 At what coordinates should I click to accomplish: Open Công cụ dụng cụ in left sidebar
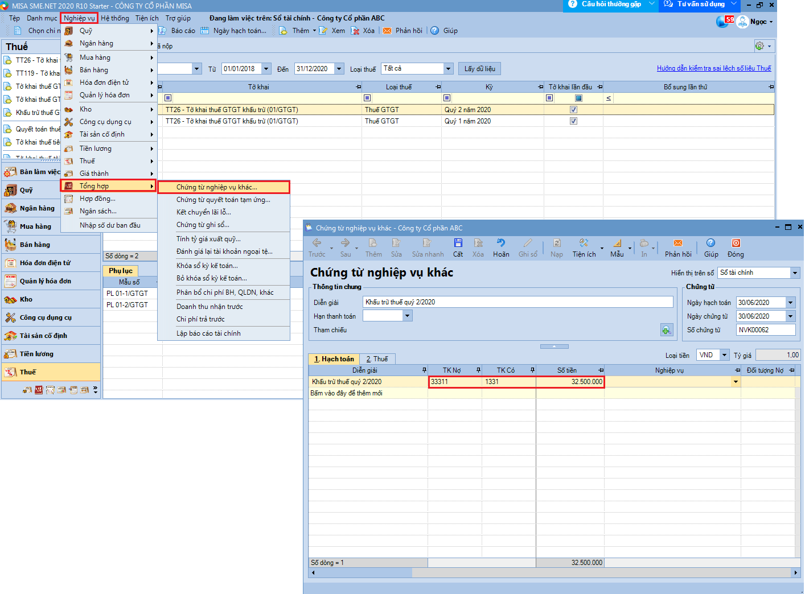click(x=51, y=317)
